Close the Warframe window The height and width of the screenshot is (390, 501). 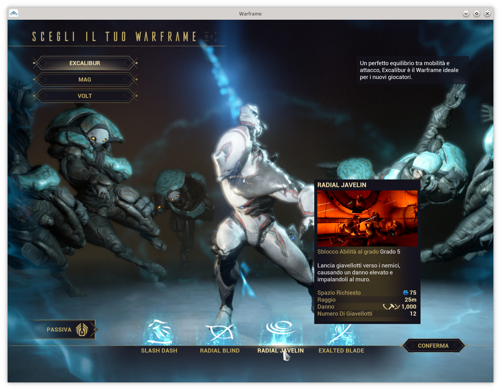click(487, 14)
